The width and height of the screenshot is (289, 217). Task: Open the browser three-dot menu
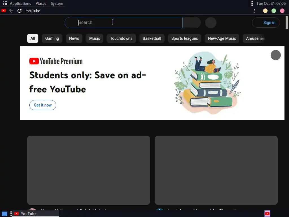(x=254, y=11)
